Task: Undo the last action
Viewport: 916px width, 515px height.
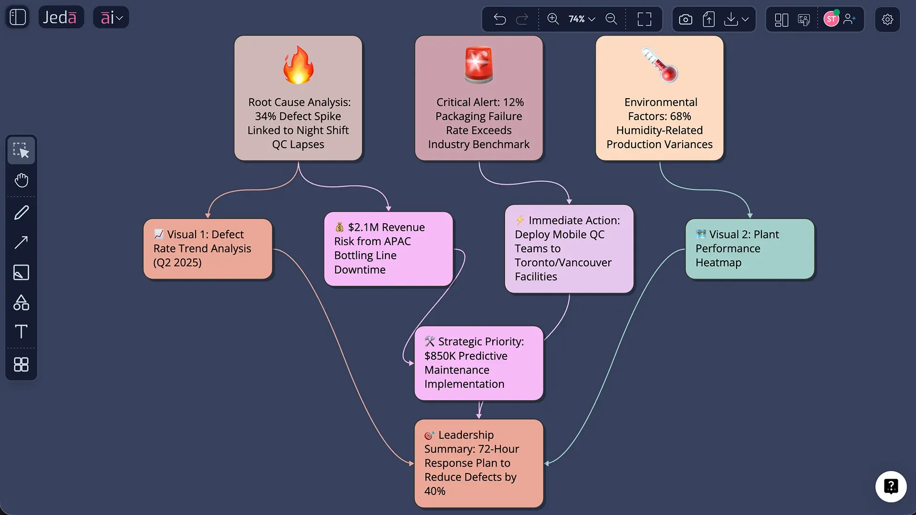Action: point(500,19)
